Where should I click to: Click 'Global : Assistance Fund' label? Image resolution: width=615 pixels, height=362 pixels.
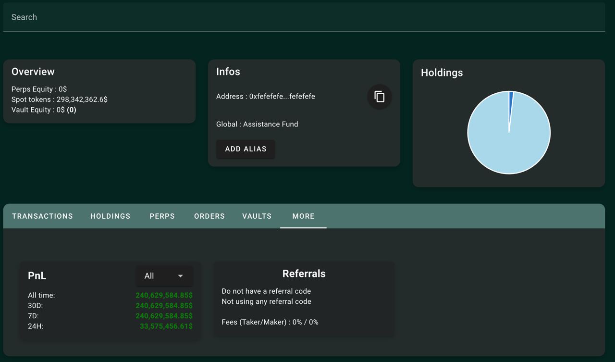(x=257, y=124)
